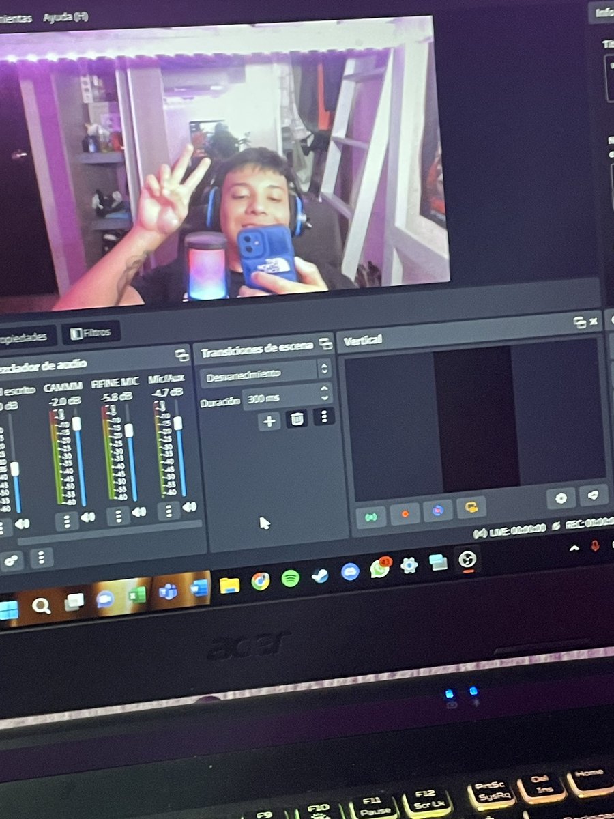Screen dimensions: 614x819
Task: Click the Duración 300 ms stepper field
Action: click(x=287, y=397)
